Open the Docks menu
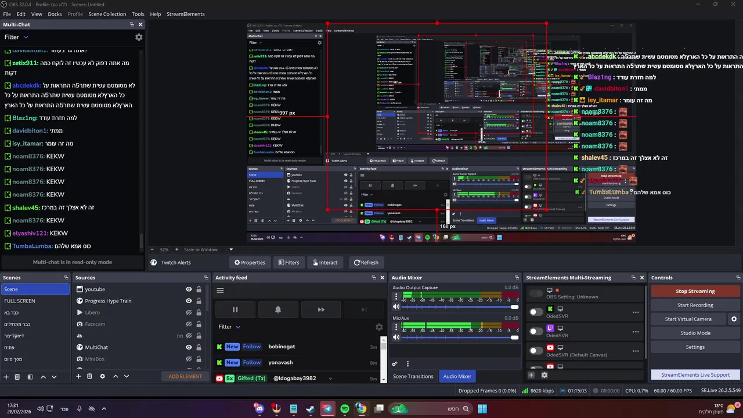743x418 pixels. 55,14
